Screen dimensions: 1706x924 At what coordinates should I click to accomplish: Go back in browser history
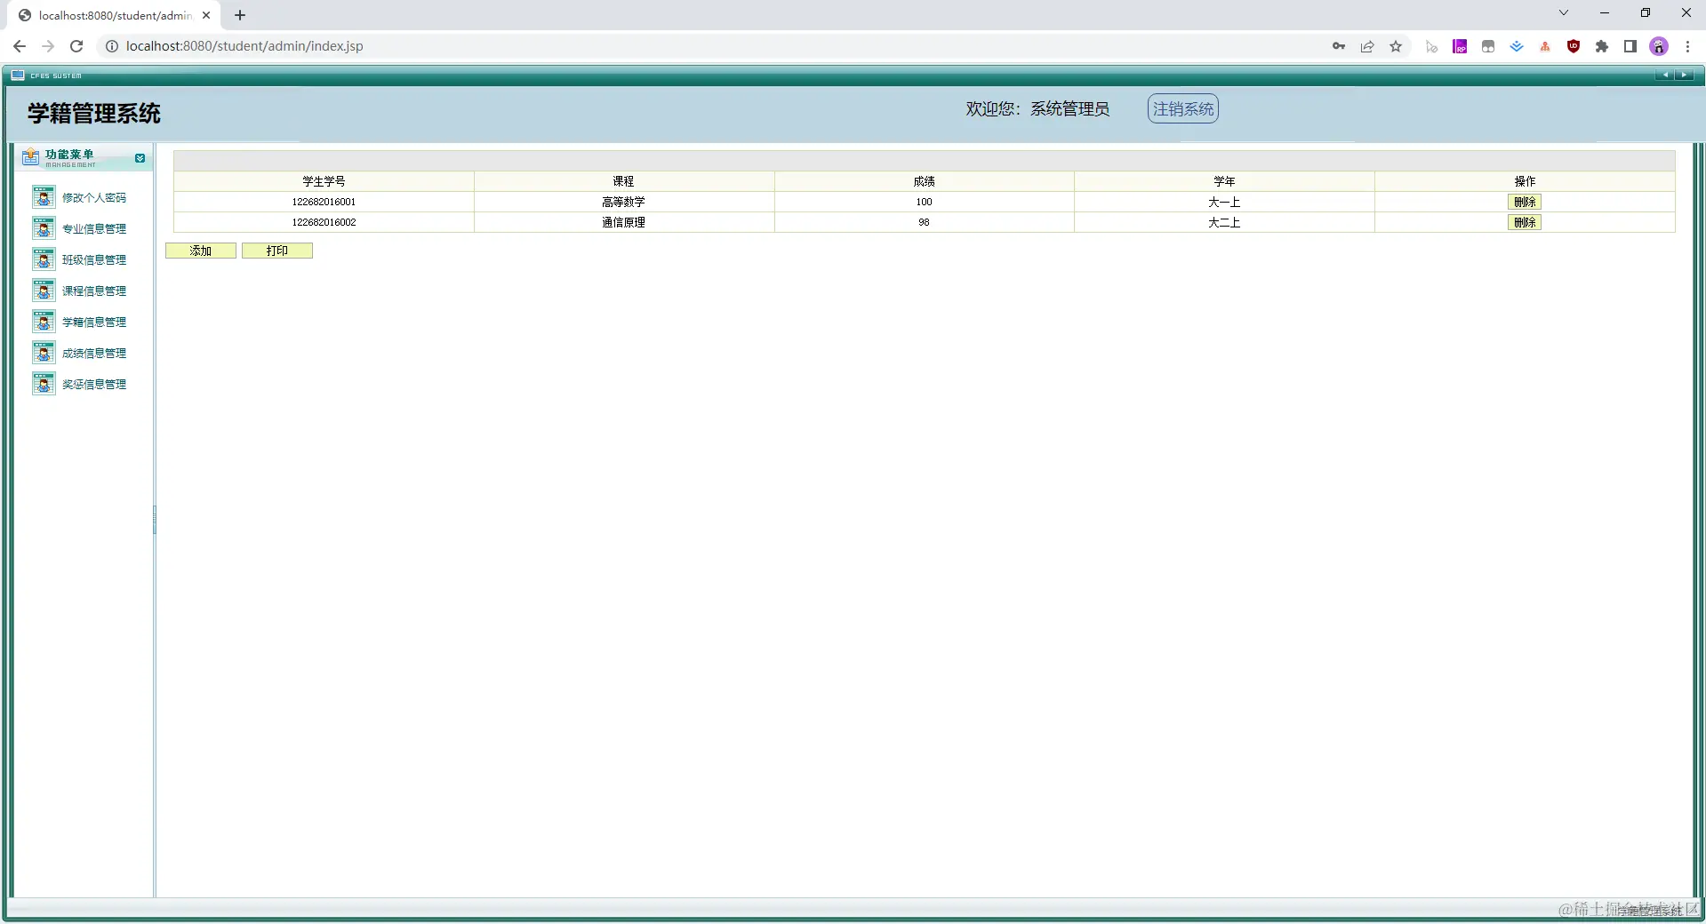(20, 46)
